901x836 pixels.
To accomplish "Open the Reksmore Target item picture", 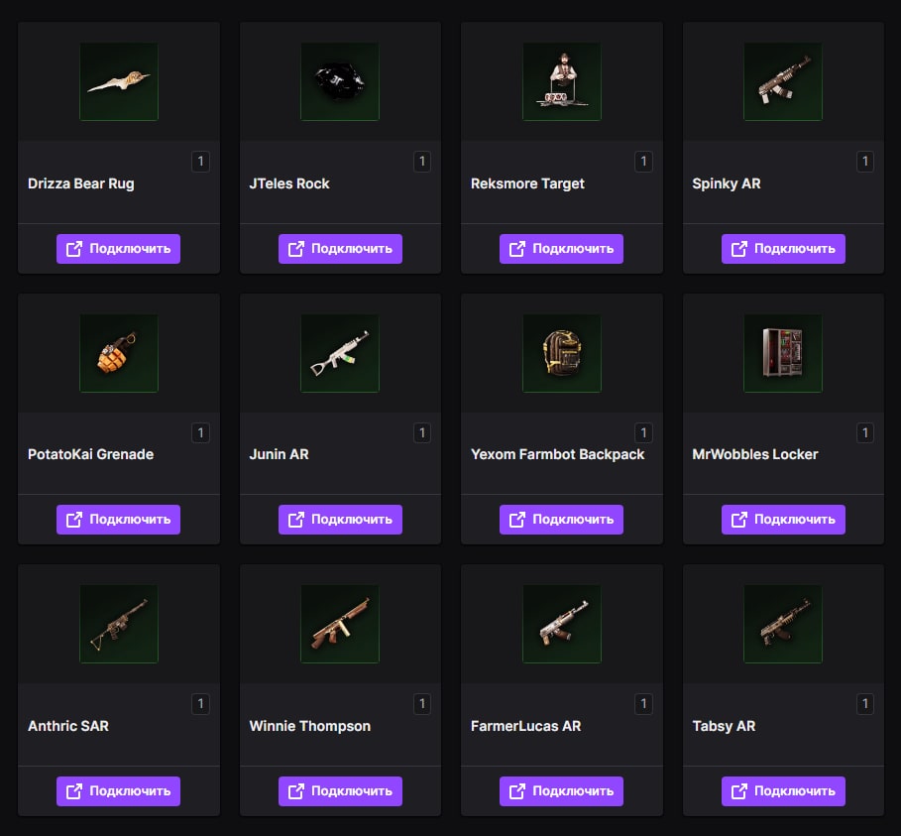I will pyautogui.click(x=562, y=81).
